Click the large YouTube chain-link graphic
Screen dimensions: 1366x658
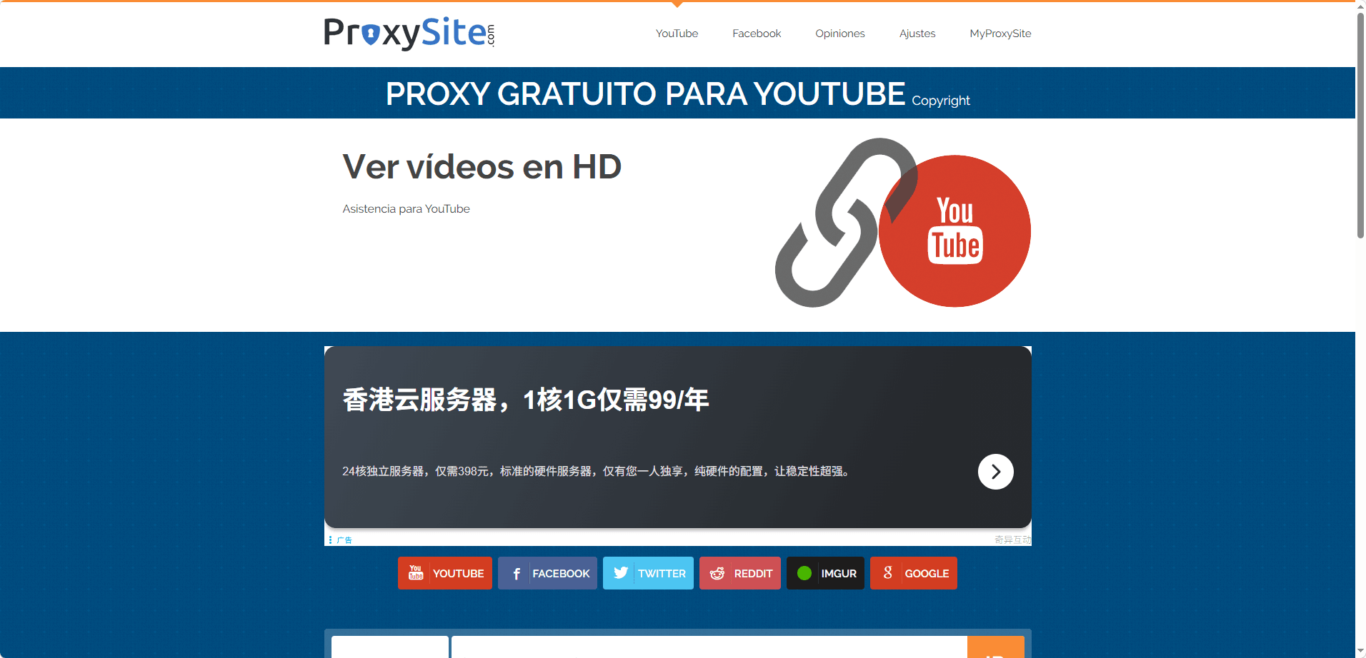902,223
